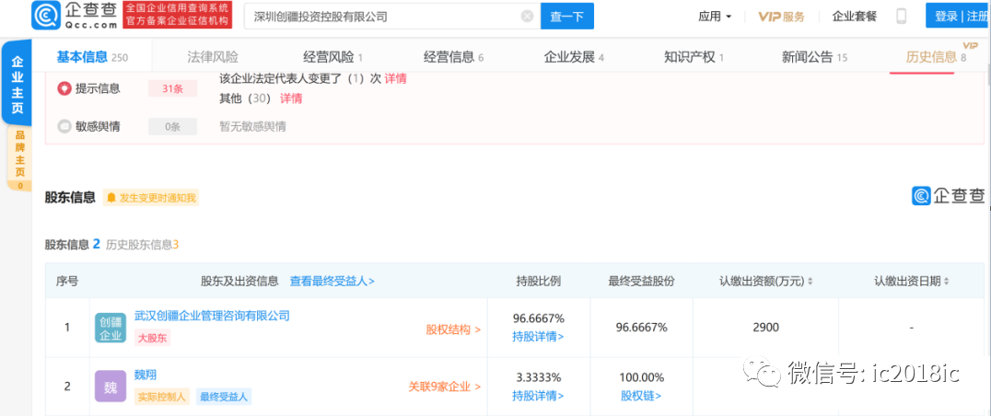Image resolution: width=991 pixels, height=416 pixels.
Task: Click the 魏 avatar icon
Action: [111, 387]
